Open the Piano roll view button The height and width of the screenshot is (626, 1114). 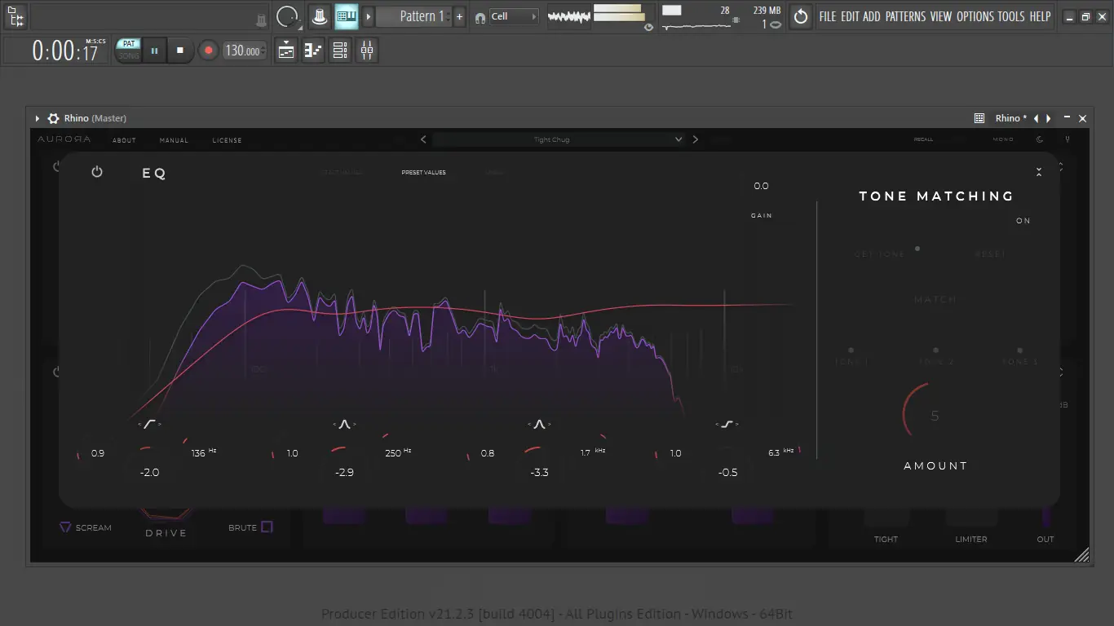pyautogui.click(x=313, y=51)
